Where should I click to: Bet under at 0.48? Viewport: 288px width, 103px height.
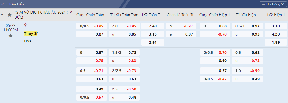click(x=124, y=97)
